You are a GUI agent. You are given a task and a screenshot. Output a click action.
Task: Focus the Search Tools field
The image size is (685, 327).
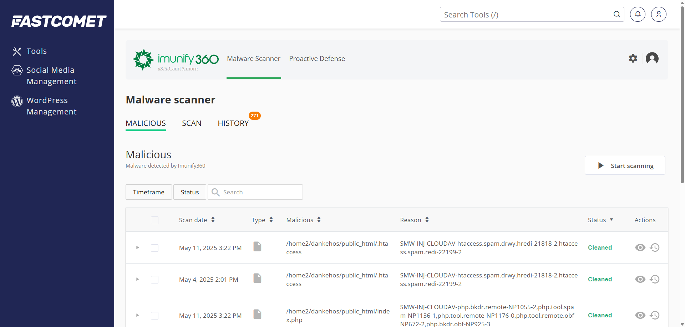(x=532, y=14)
